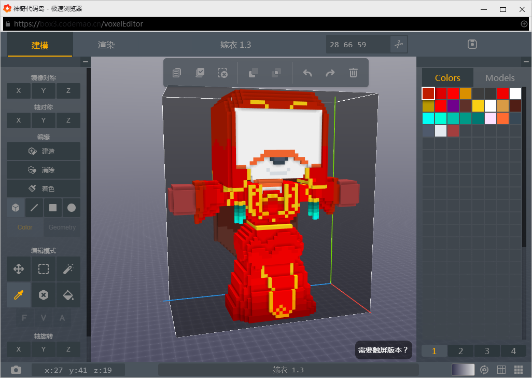Pick the yellow color swatch
The image size is (532, 378).
[478, 105]
